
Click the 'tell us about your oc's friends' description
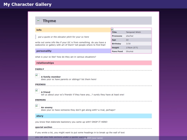tap(82, 95)
